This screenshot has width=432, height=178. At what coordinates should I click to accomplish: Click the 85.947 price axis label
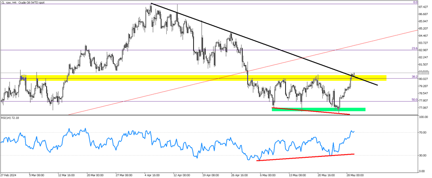(x=423, y=21)
